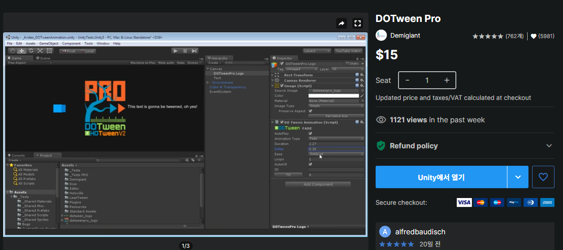Toggle the Static checkbox in the Inspector
The height and width of the screenshot is (250, 563).
347,64
